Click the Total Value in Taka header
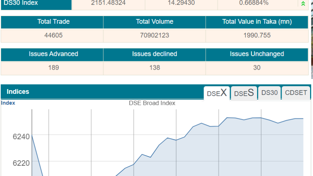 257,22
